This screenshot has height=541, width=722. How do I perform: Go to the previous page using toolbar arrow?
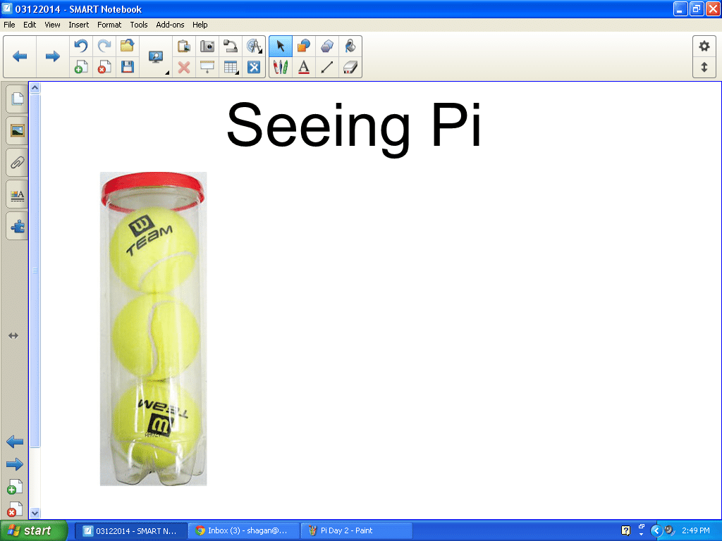[x=20, y=56]
